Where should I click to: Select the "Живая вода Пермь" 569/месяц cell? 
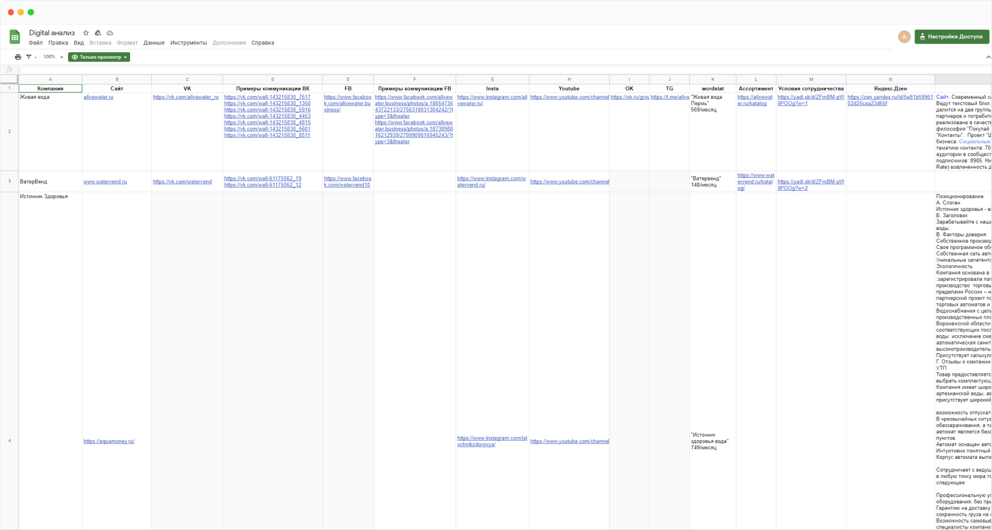pos(713,132)
